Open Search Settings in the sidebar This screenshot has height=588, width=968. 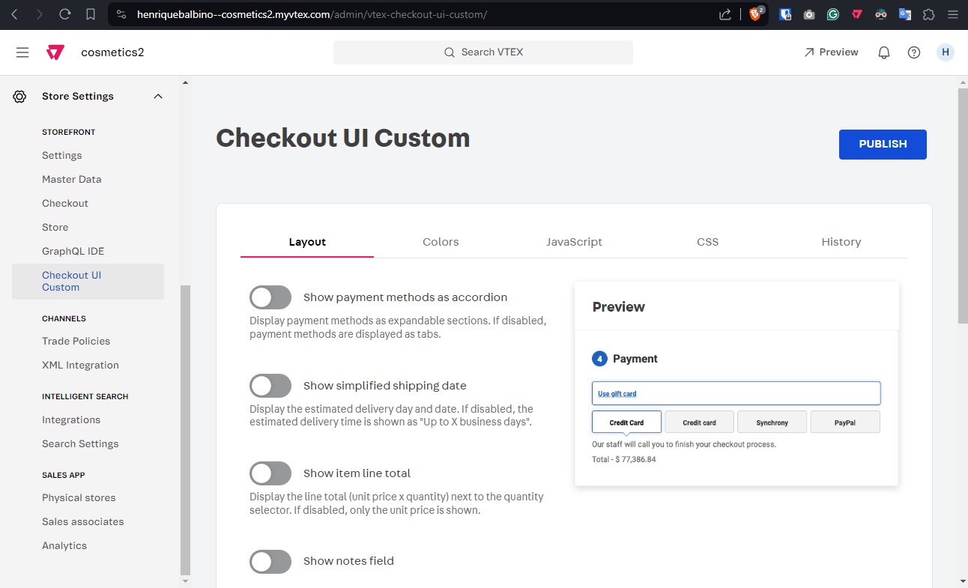[x=81, y=444]
